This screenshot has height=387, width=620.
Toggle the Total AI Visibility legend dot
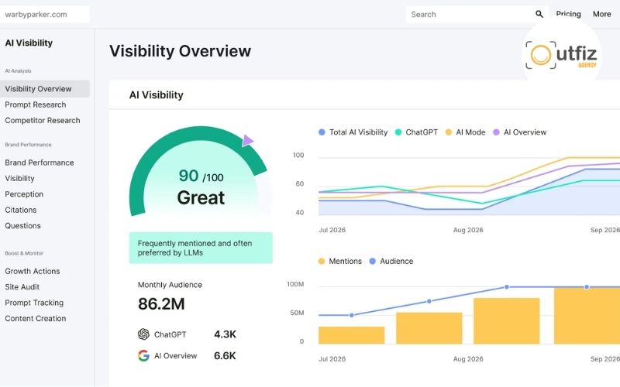point(322,132)
